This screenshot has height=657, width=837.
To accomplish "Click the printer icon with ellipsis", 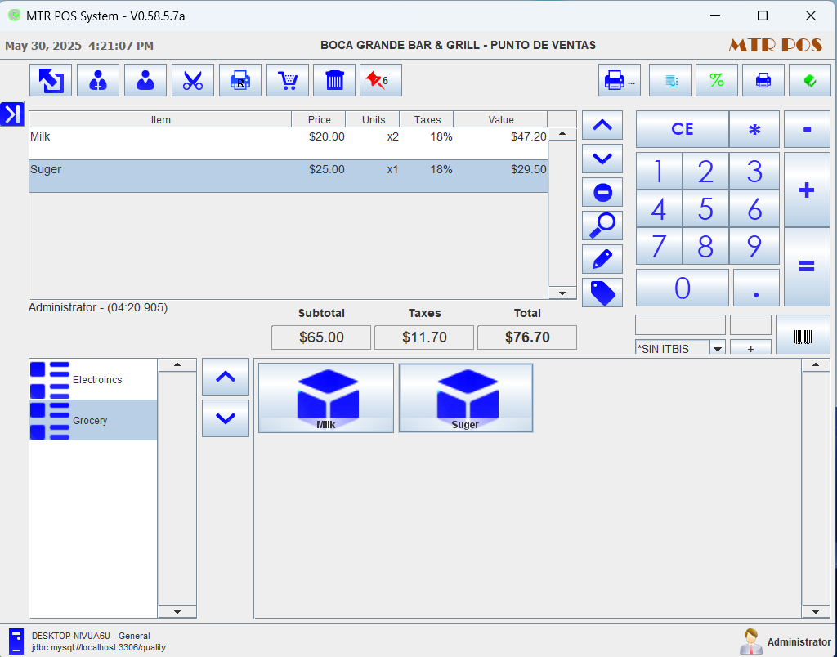I will coord(620,80).
